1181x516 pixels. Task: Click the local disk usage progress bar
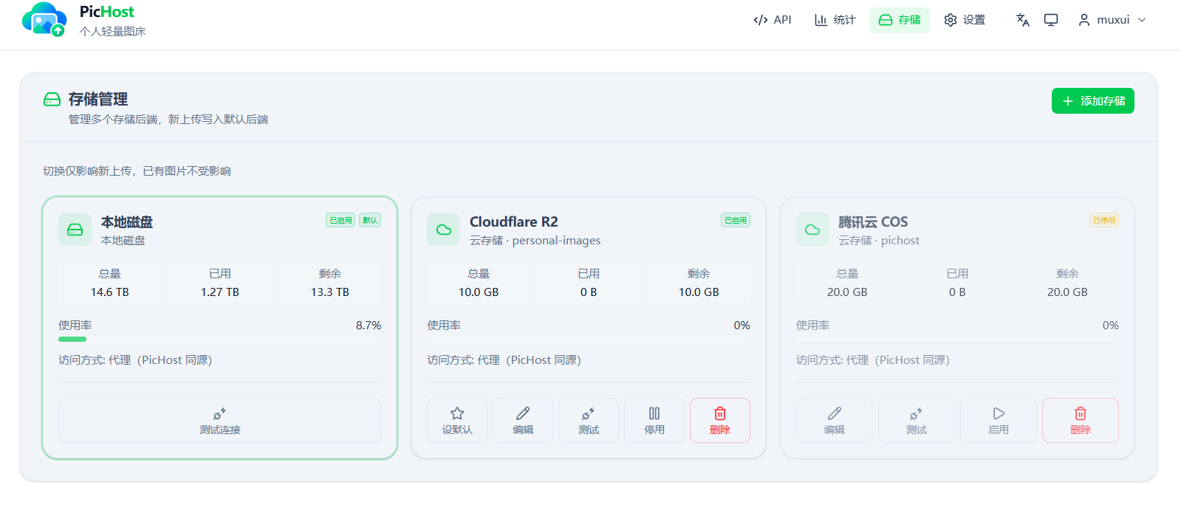tap(220, 340)
